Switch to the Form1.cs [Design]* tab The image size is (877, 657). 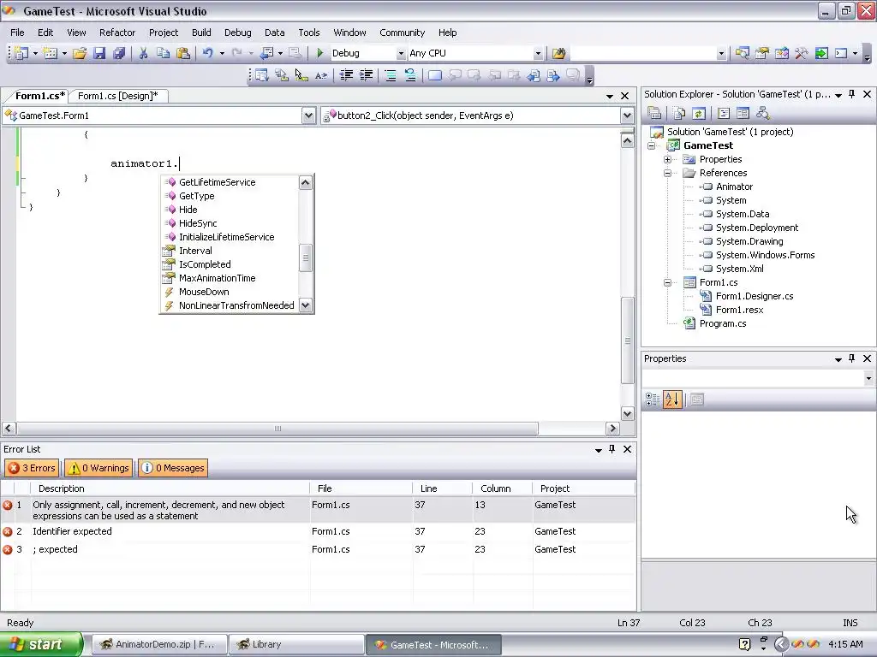pyautogui.click(x=118, y=96)
